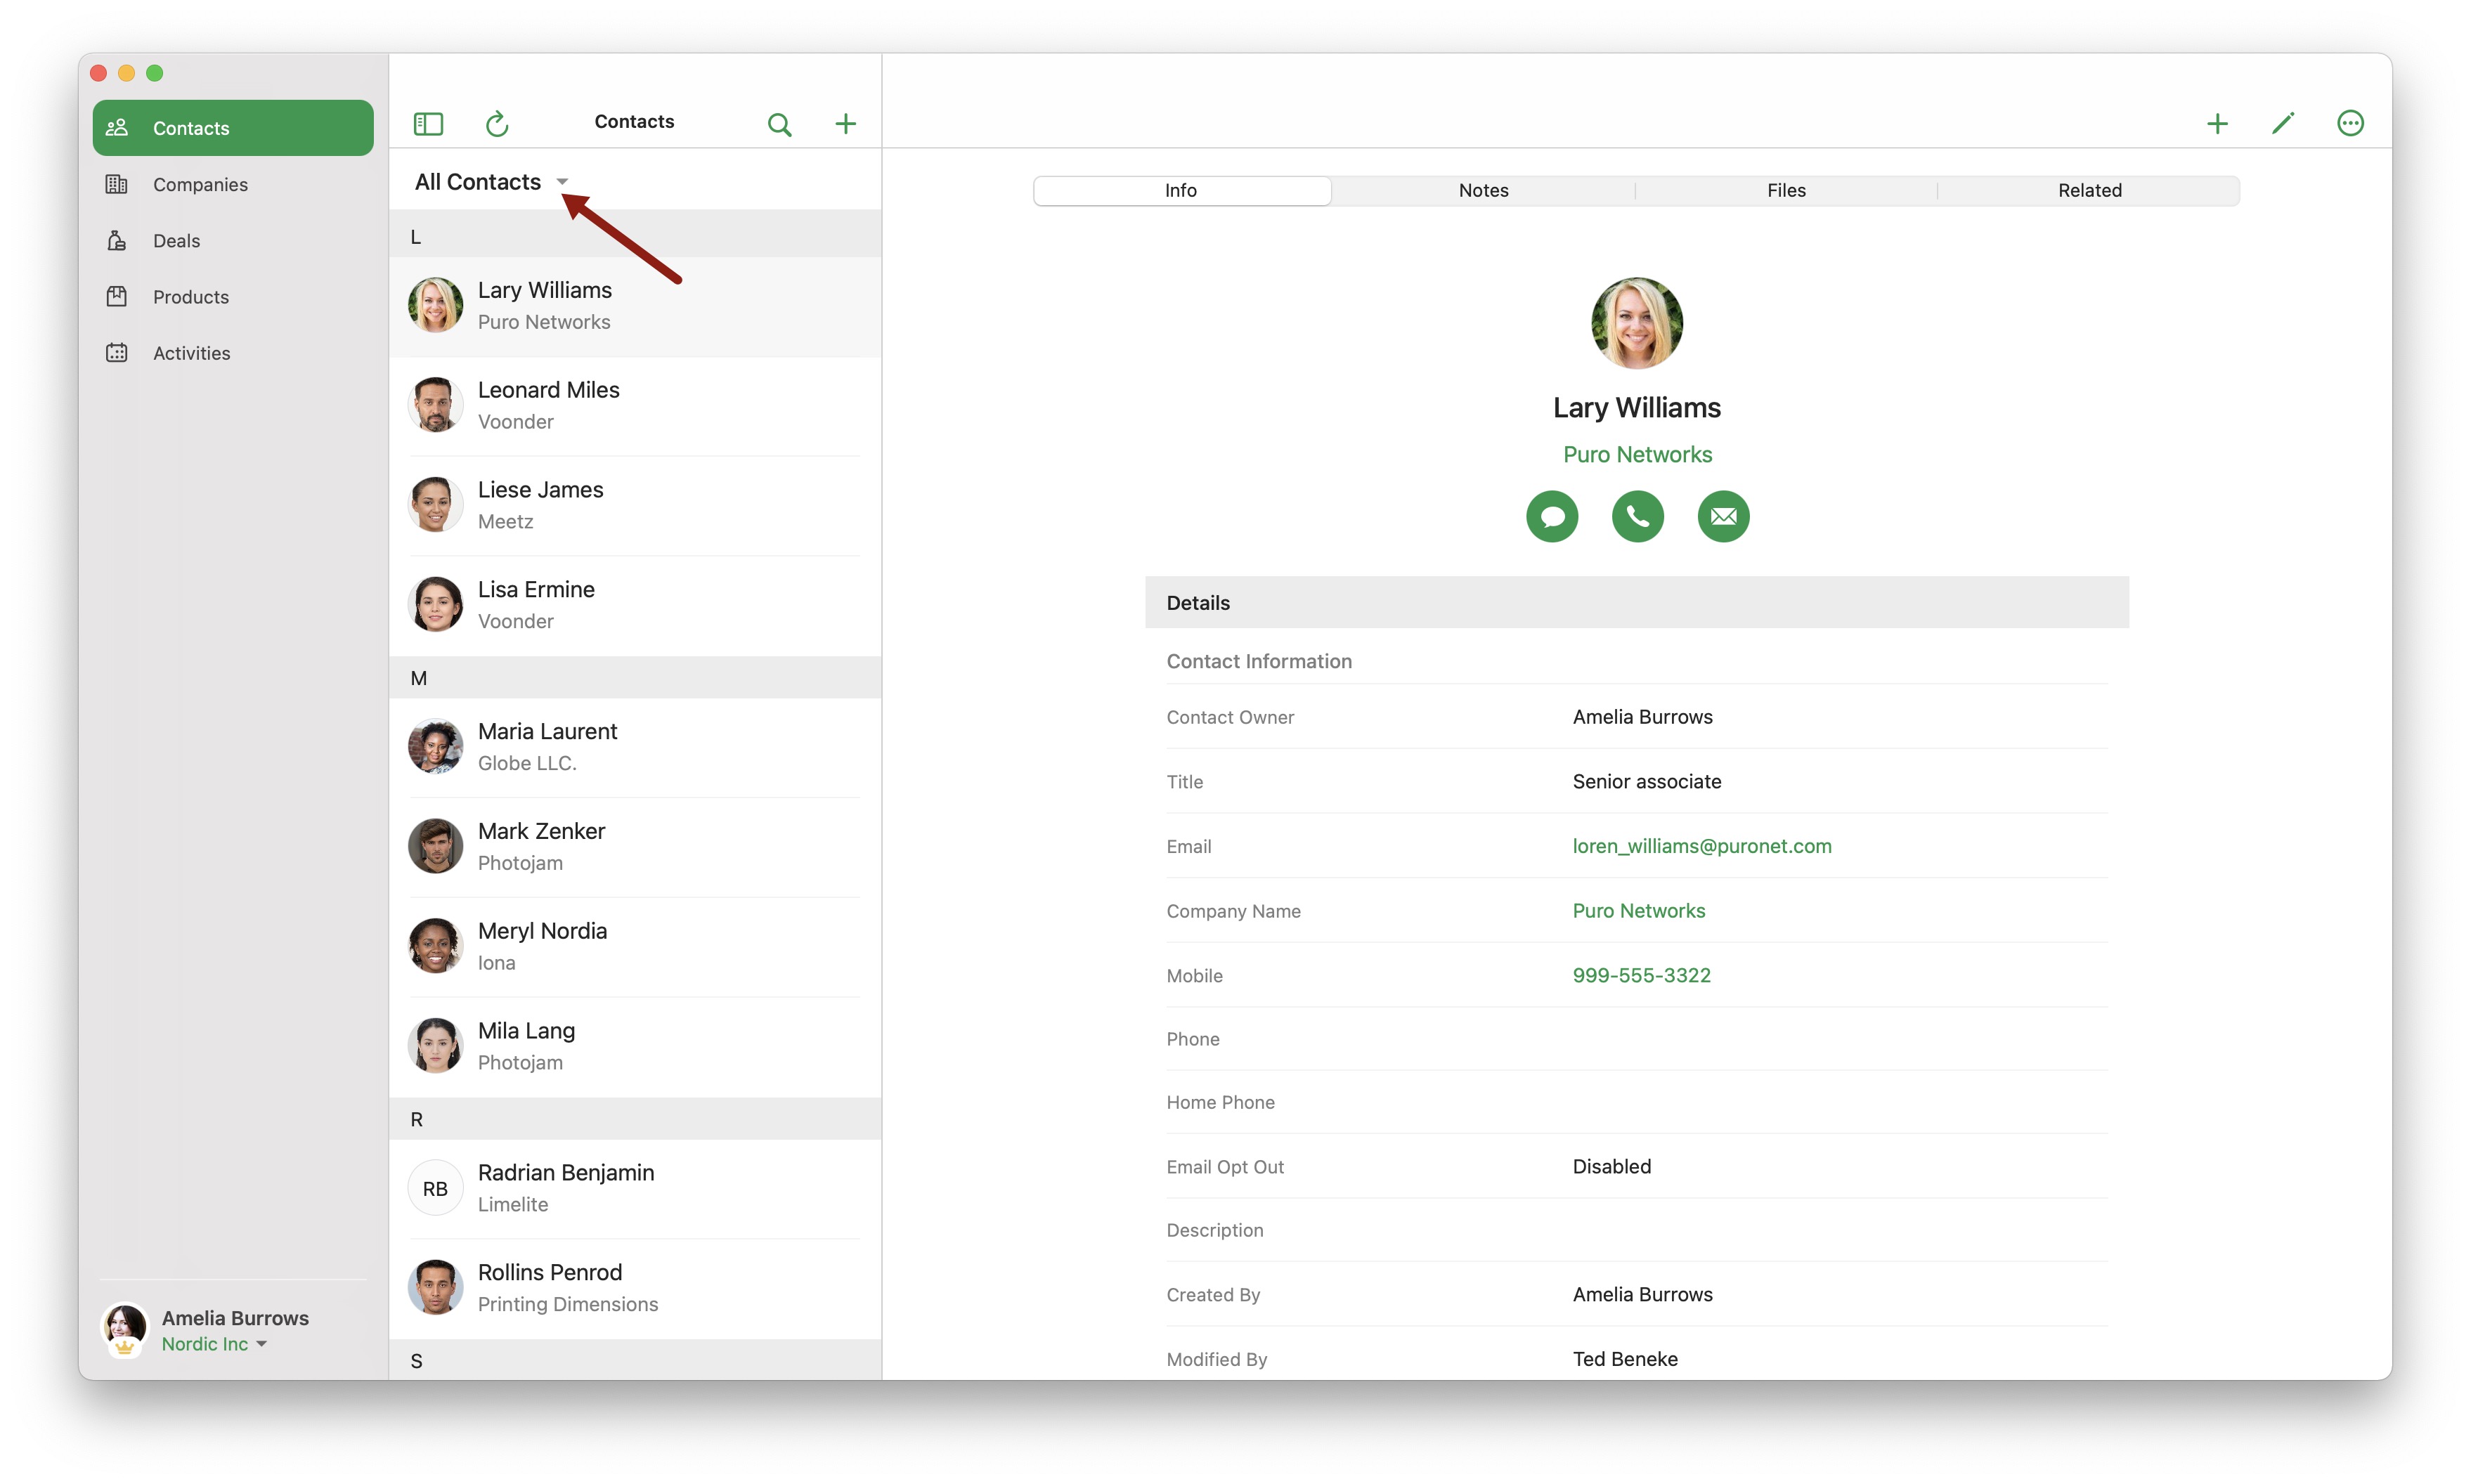Click the mobile number 999-555-3322

pyautogui.click(x=1641, y=975)
